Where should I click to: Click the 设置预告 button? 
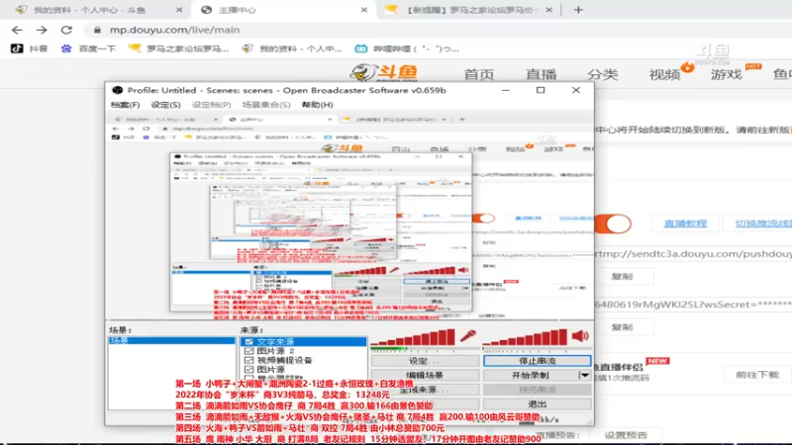[626, 435]
